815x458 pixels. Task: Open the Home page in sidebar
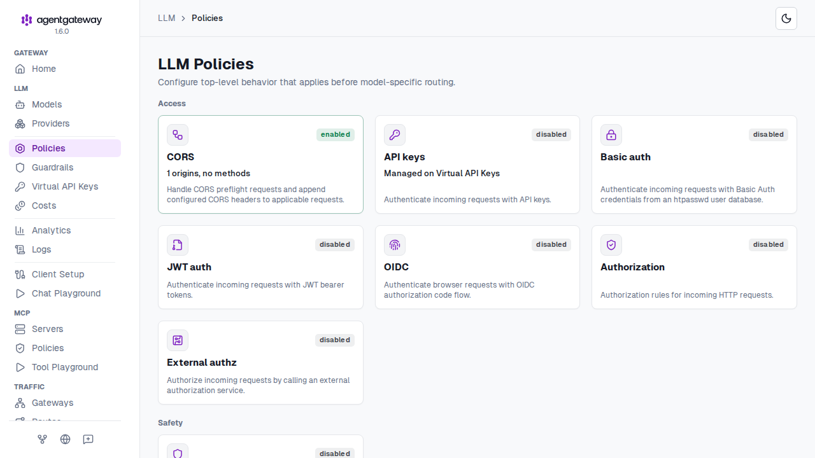[x=65, y=69]
